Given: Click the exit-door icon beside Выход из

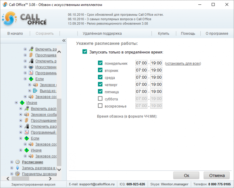Looking at the screenshot, I should click(x=35, y=91).
